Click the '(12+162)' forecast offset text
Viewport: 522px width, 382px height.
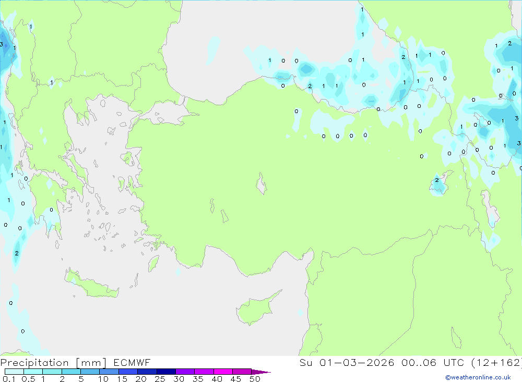[497, 363]
